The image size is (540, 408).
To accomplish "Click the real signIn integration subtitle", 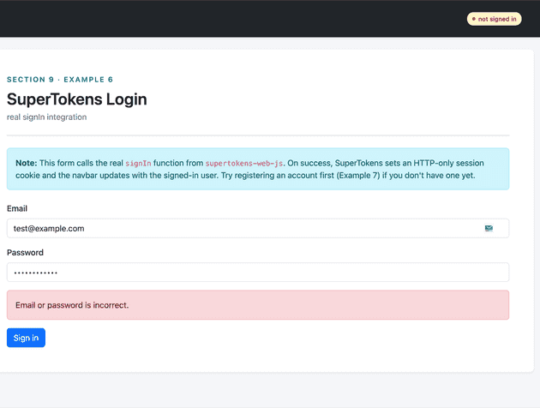I will point(47,117).
